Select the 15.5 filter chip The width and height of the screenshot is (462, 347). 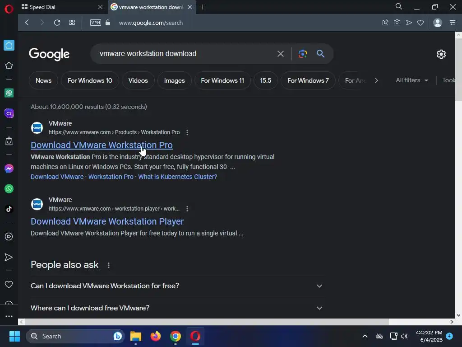tap(265, 80)
